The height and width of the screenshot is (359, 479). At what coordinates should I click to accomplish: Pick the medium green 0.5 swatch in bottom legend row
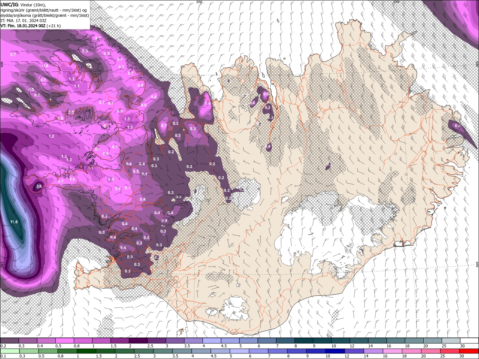48,351
